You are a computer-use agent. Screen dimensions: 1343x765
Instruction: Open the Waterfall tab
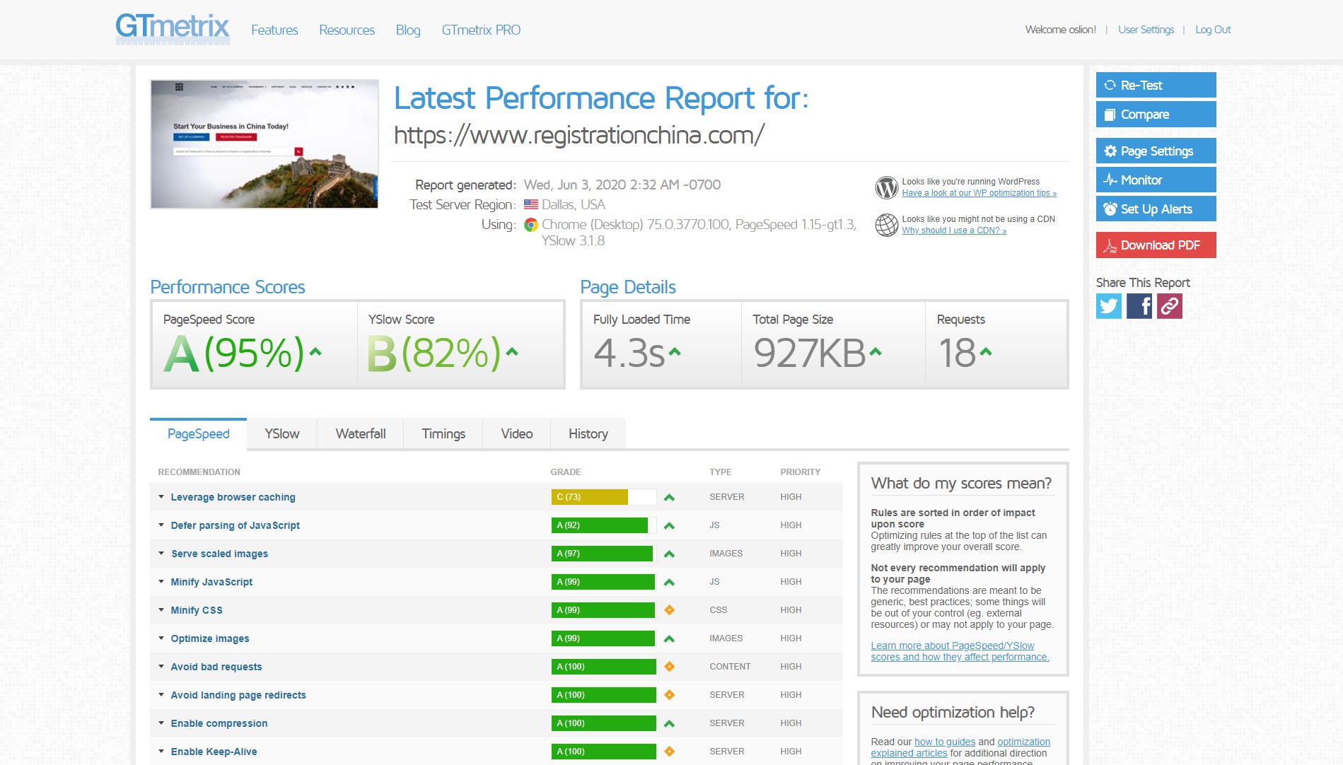[x=361, y=433]
